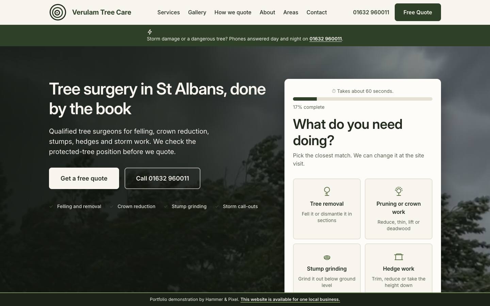The image size is (490, 306).
Task: Go to the Gallery page
Action: pos(197,12)
